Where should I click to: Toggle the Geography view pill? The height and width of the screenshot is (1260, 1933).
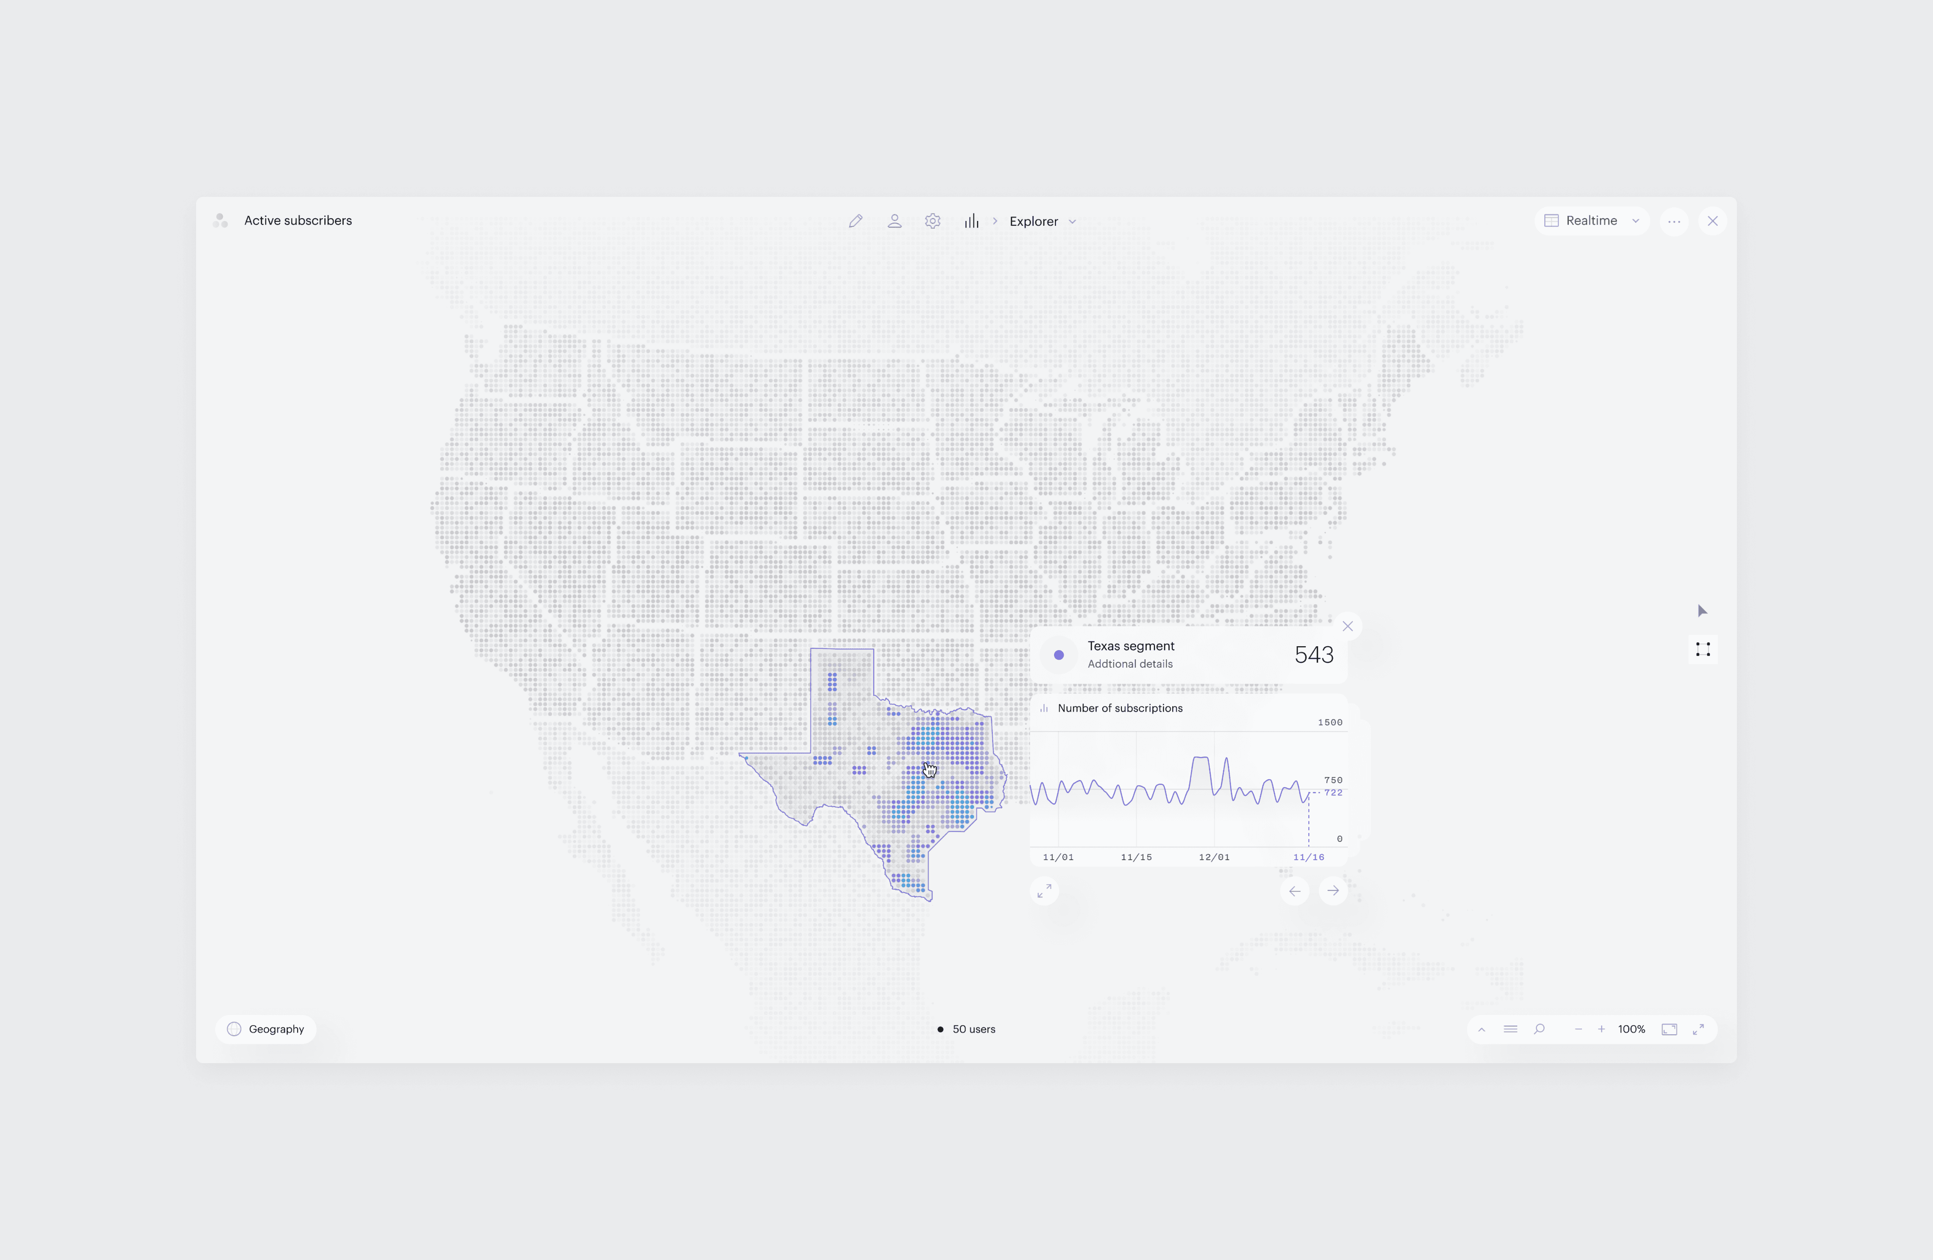click(x=266, y=1029)
